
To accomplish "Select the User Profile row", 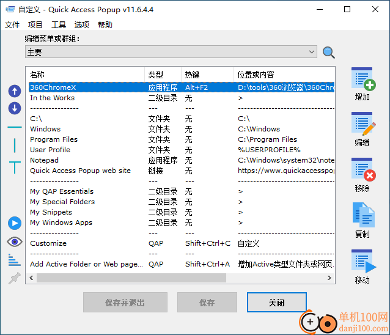I will (x=182, y=150).
